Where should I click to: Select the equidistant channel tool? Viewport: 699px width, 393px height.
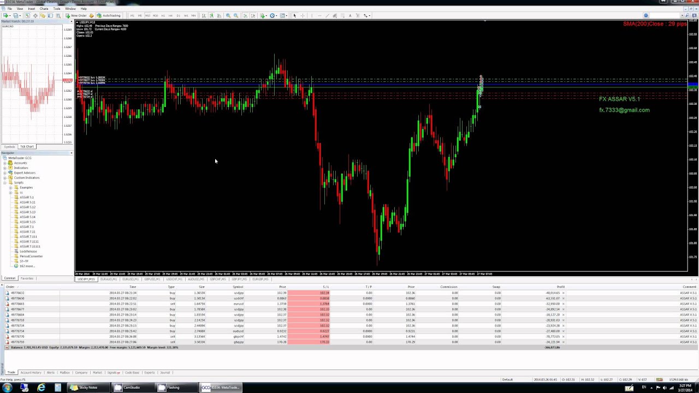[x=335, y=15]
